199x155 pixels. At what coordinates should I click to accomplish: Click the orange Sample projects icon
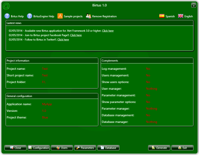tap(60, 16)
